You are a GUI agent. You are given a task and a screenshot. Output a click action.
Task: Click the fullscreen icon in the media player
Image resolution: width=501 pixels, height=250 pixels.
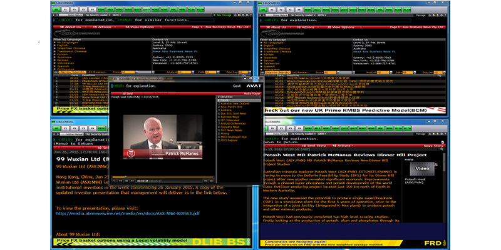[x=205, y=181]
